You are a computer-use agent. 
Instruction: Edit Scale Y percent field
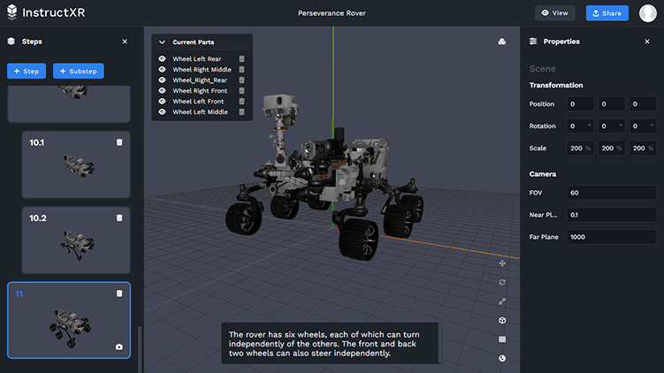(612, 148)
